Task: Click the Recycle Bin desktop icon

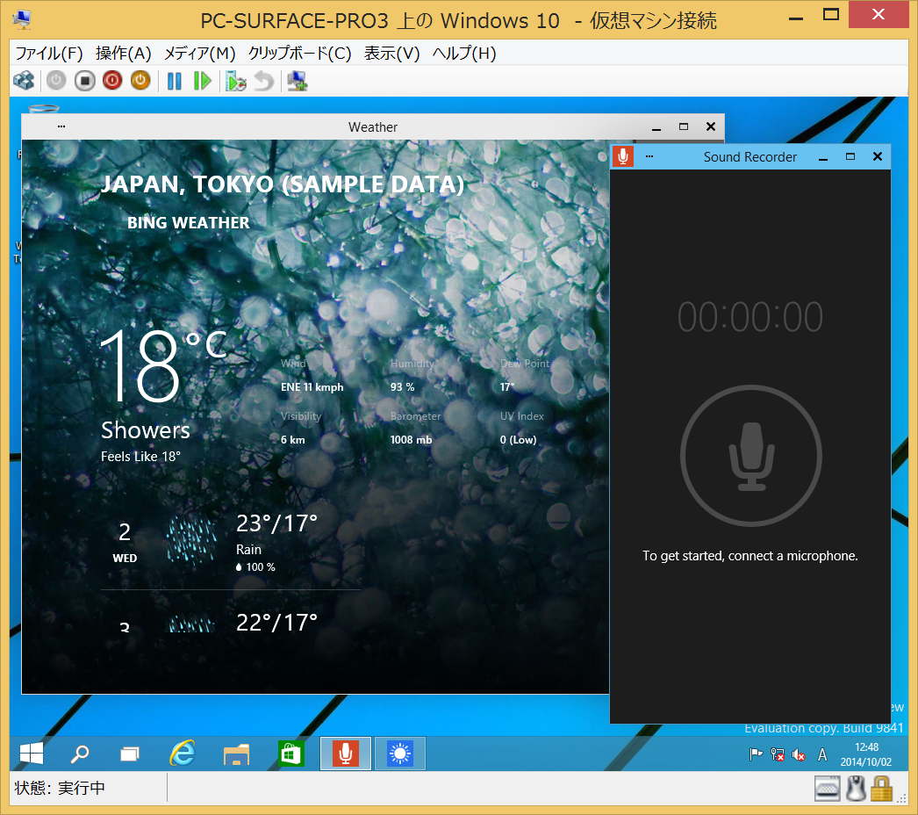Action: point(44,109)
